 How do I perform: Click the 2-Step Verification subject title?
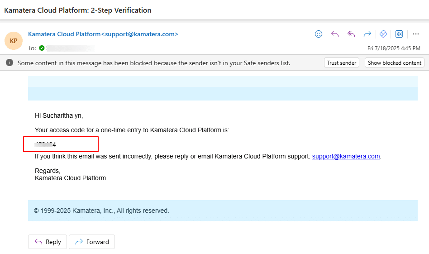[x=78, y=10]
